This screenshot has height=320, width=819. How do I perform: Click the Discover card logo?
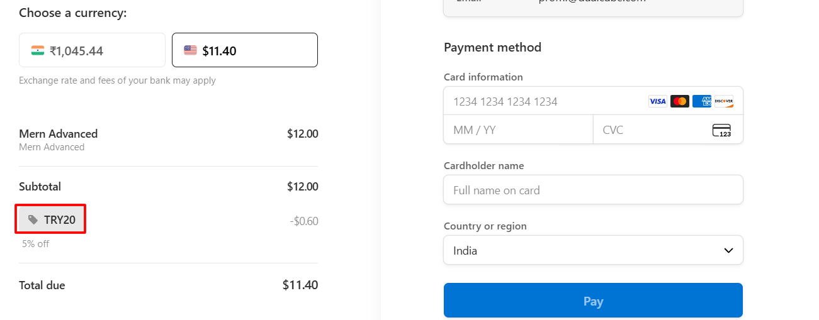(723, 101)
